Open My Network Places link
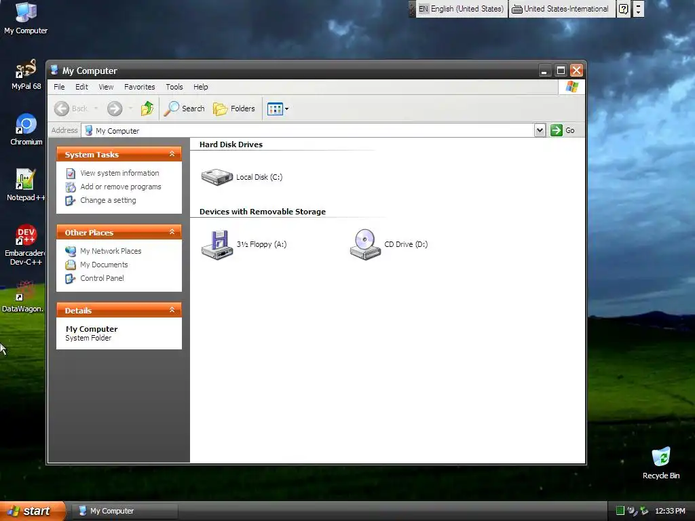The width and height of the screenshot is (695, 521). 111,251
